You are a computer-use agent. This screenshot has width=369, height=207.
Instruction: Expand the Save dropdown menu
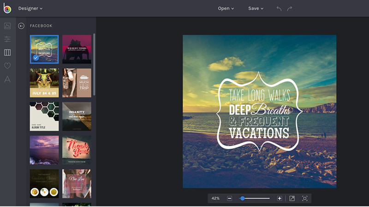coord(256,8)
